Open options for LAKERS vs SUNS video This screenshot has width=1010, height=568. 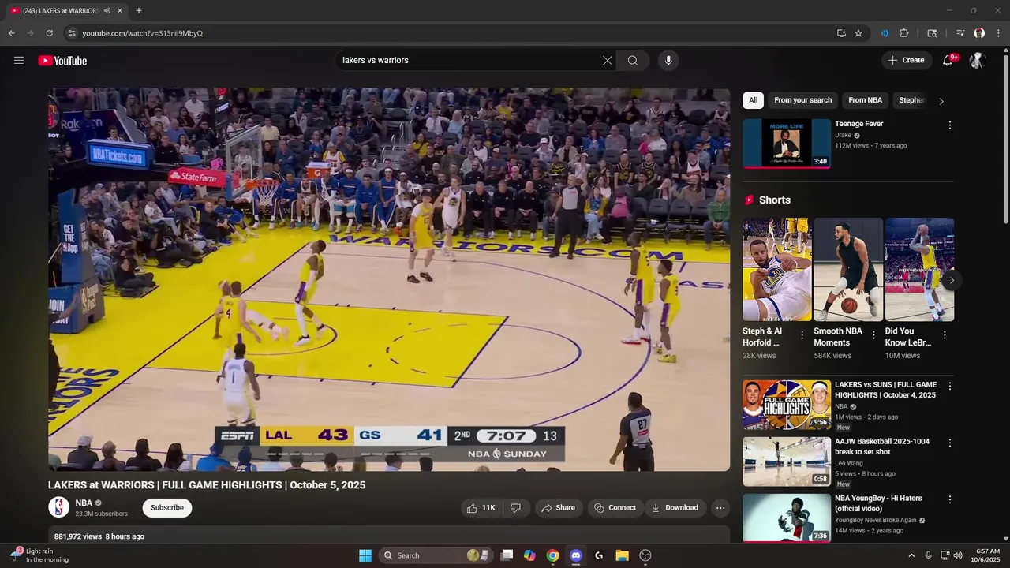click(x=950, y=387)
